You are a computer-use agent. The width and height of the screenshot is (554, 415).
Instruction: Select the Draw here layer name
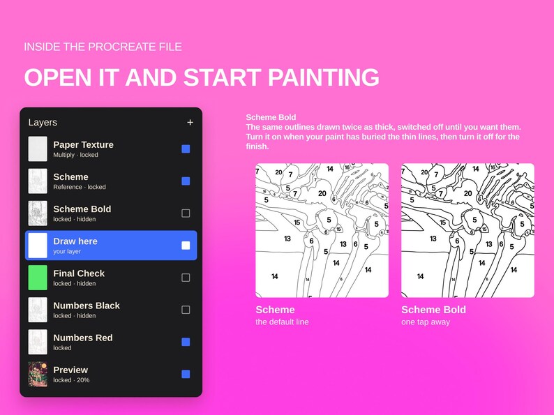[75, 241]
